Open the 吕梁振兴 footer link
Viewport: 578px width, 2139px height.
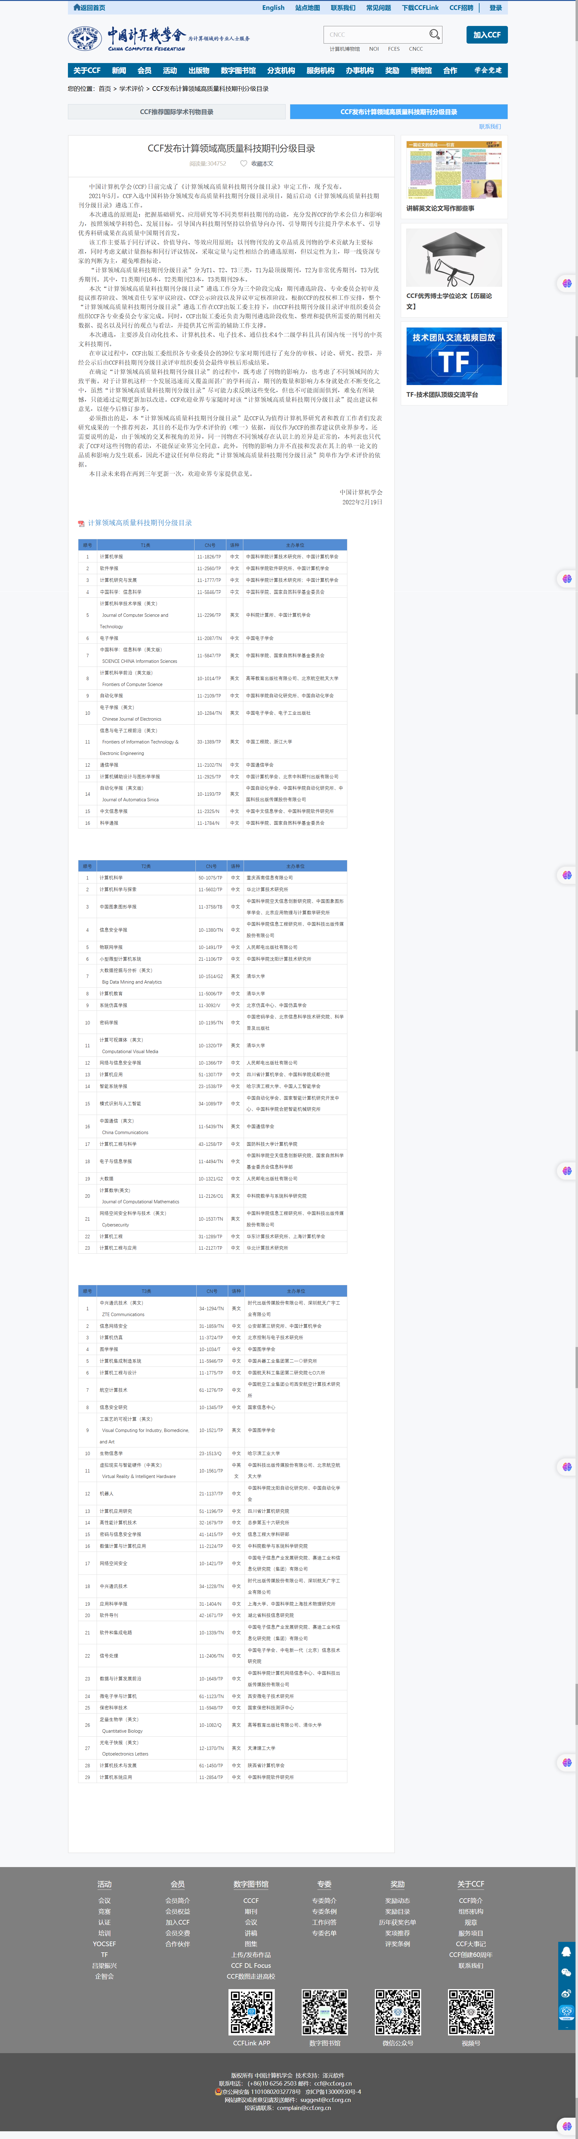click(104, 1965)
